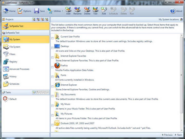
Task: Click the Rename project toolbar icon
Action: pyautogui.click(x=77, y=11)
